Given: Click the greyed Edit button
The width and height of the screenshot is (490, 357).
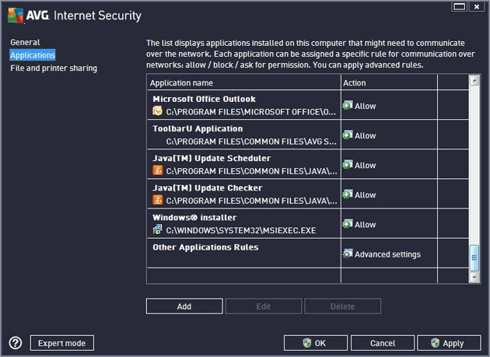Looking at the screenshot, I should click(264, 306).
